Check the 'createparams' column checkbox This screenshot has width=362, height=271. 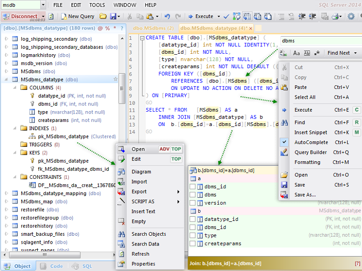pyautogui.click(x=193, y=244)
